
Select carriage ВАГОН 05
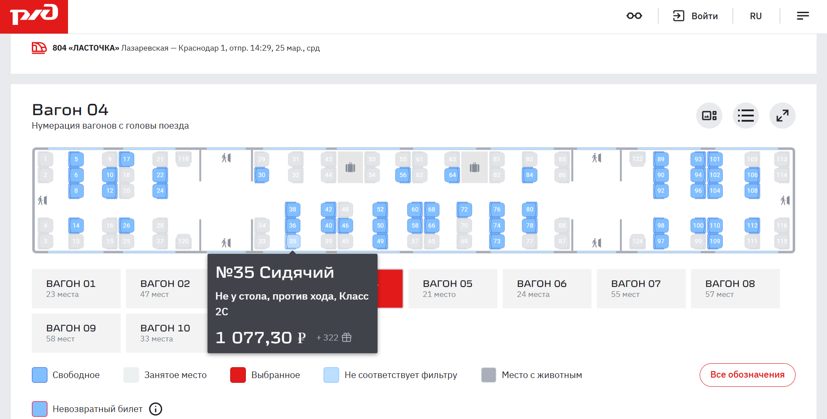tap(453, 289)
